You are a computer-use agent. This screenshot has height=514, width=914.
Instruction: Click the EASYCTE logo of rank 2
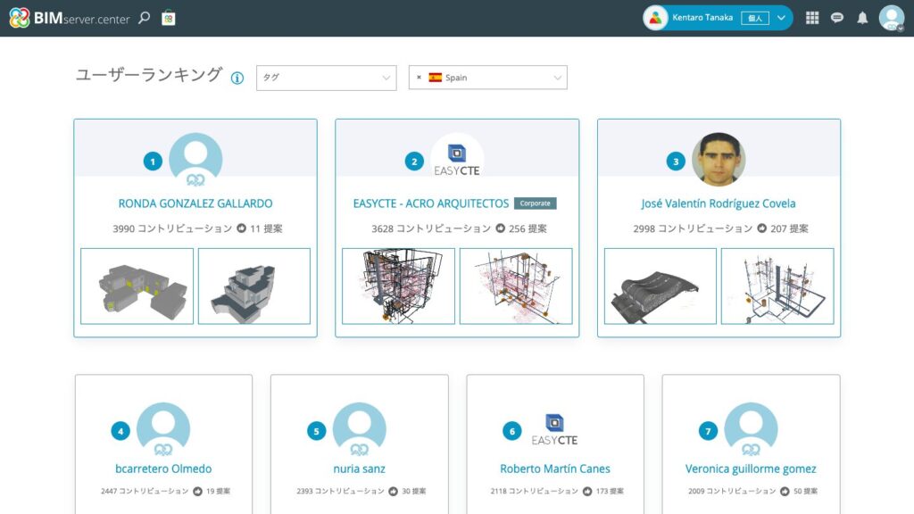point(457,159)
